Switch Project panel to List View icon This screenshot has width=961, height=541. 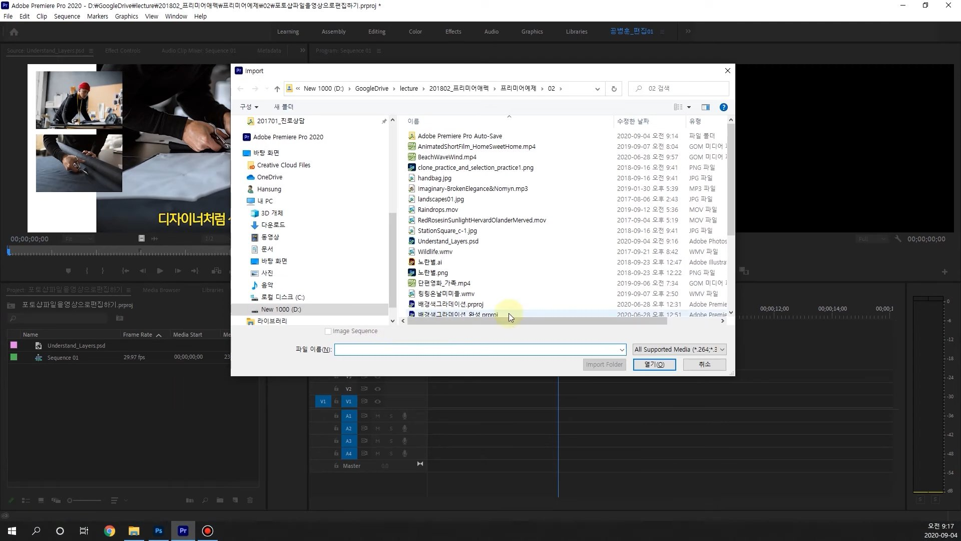[x=26, y=500]
